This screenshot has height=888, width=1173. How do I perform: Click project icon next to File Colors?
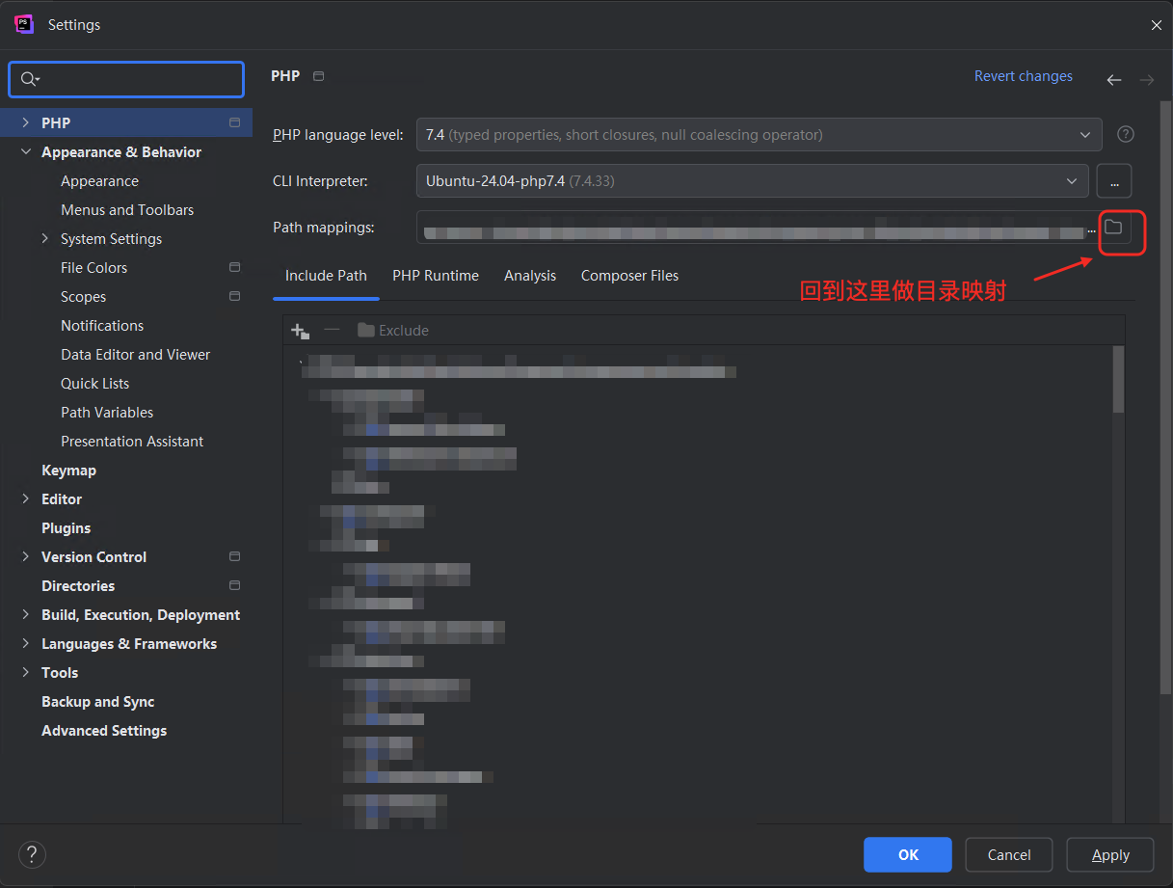(x=234, y=267)
